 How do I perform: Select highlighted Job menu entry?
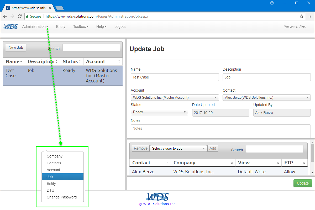click(x=62, y=177)
